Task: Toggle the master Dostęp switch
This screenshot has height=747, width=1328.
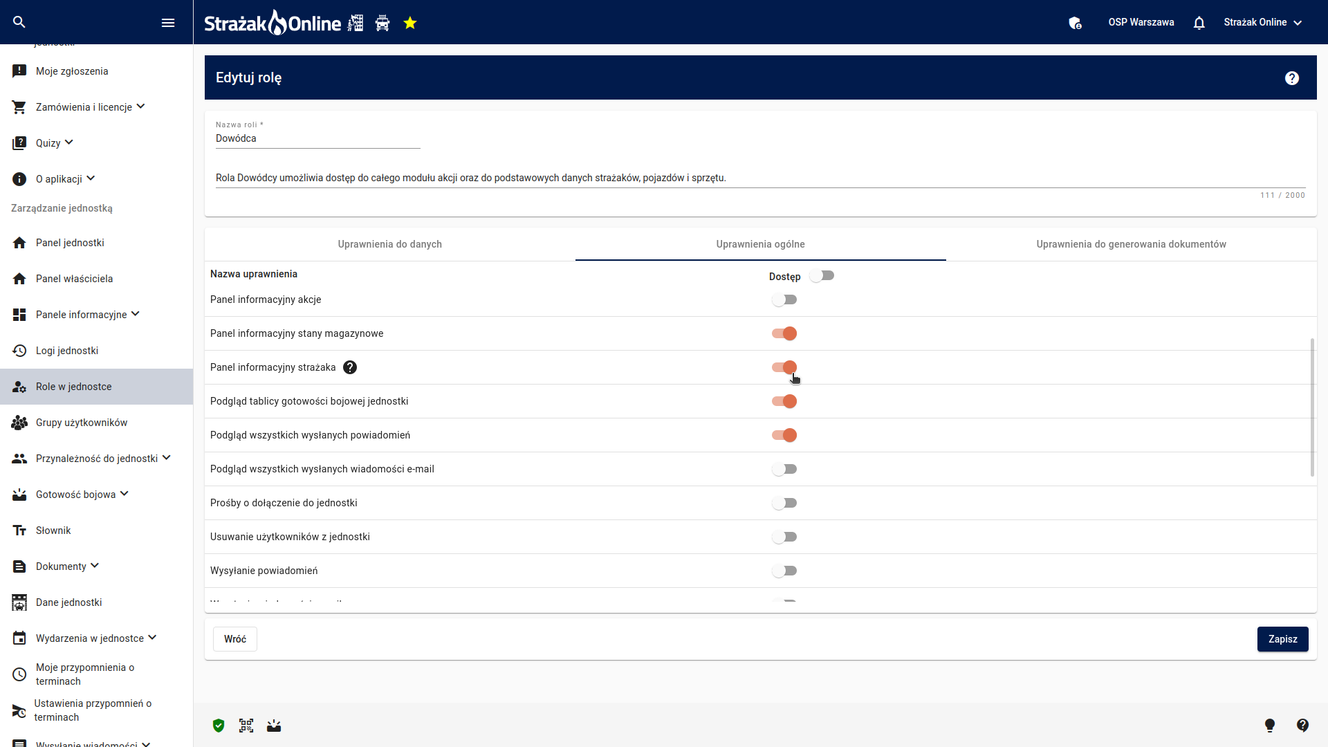Action: click(822, 276)
